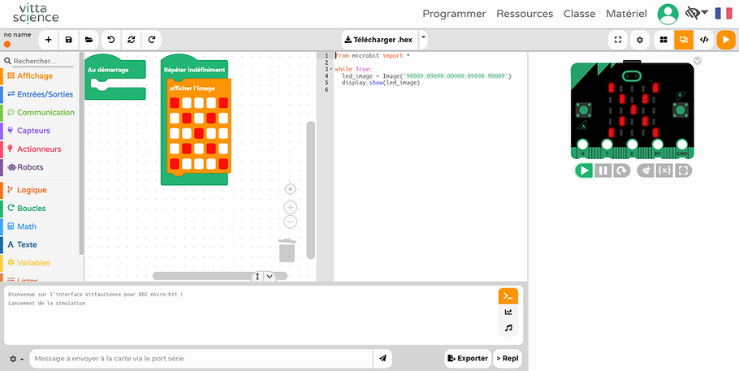This screenshot has height=371, width=739.
Task: Select the orange mixed blocks-and-code view
Action: tap(684, 40)
